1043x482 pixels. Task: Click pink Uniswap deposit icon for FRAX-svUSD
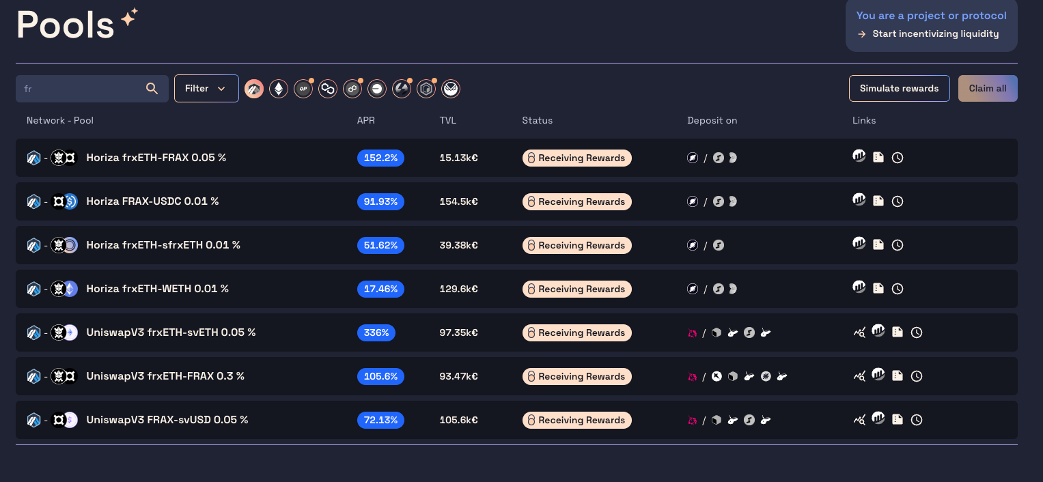pyautogui.click(x=693, y=421)
